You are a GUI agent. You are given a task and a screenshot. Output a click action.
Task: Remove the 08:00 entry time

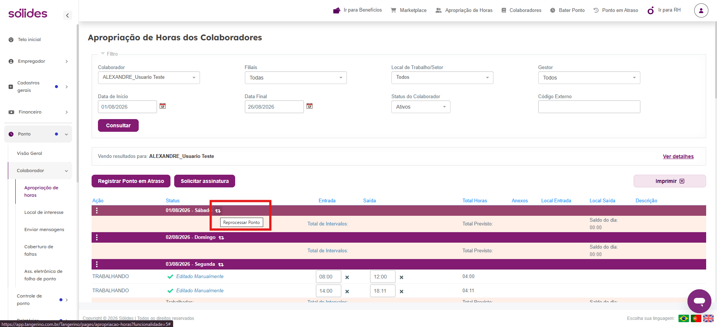click(x=347, y=277)
